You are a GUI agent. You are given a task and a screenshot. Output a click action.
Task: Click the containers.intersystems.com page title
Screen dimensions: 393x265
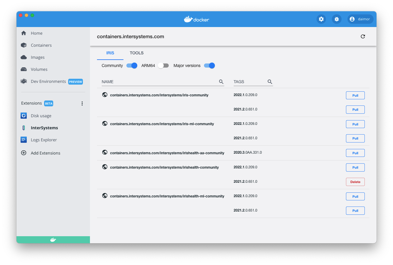[x=131, y=36]
